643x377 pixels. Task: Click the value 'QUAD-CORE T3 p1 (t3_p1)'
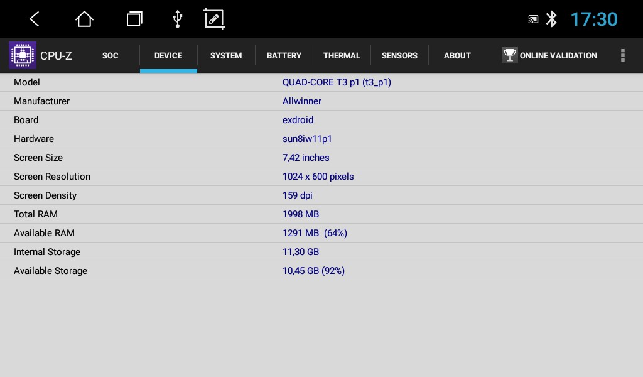[x=337, y=82]
